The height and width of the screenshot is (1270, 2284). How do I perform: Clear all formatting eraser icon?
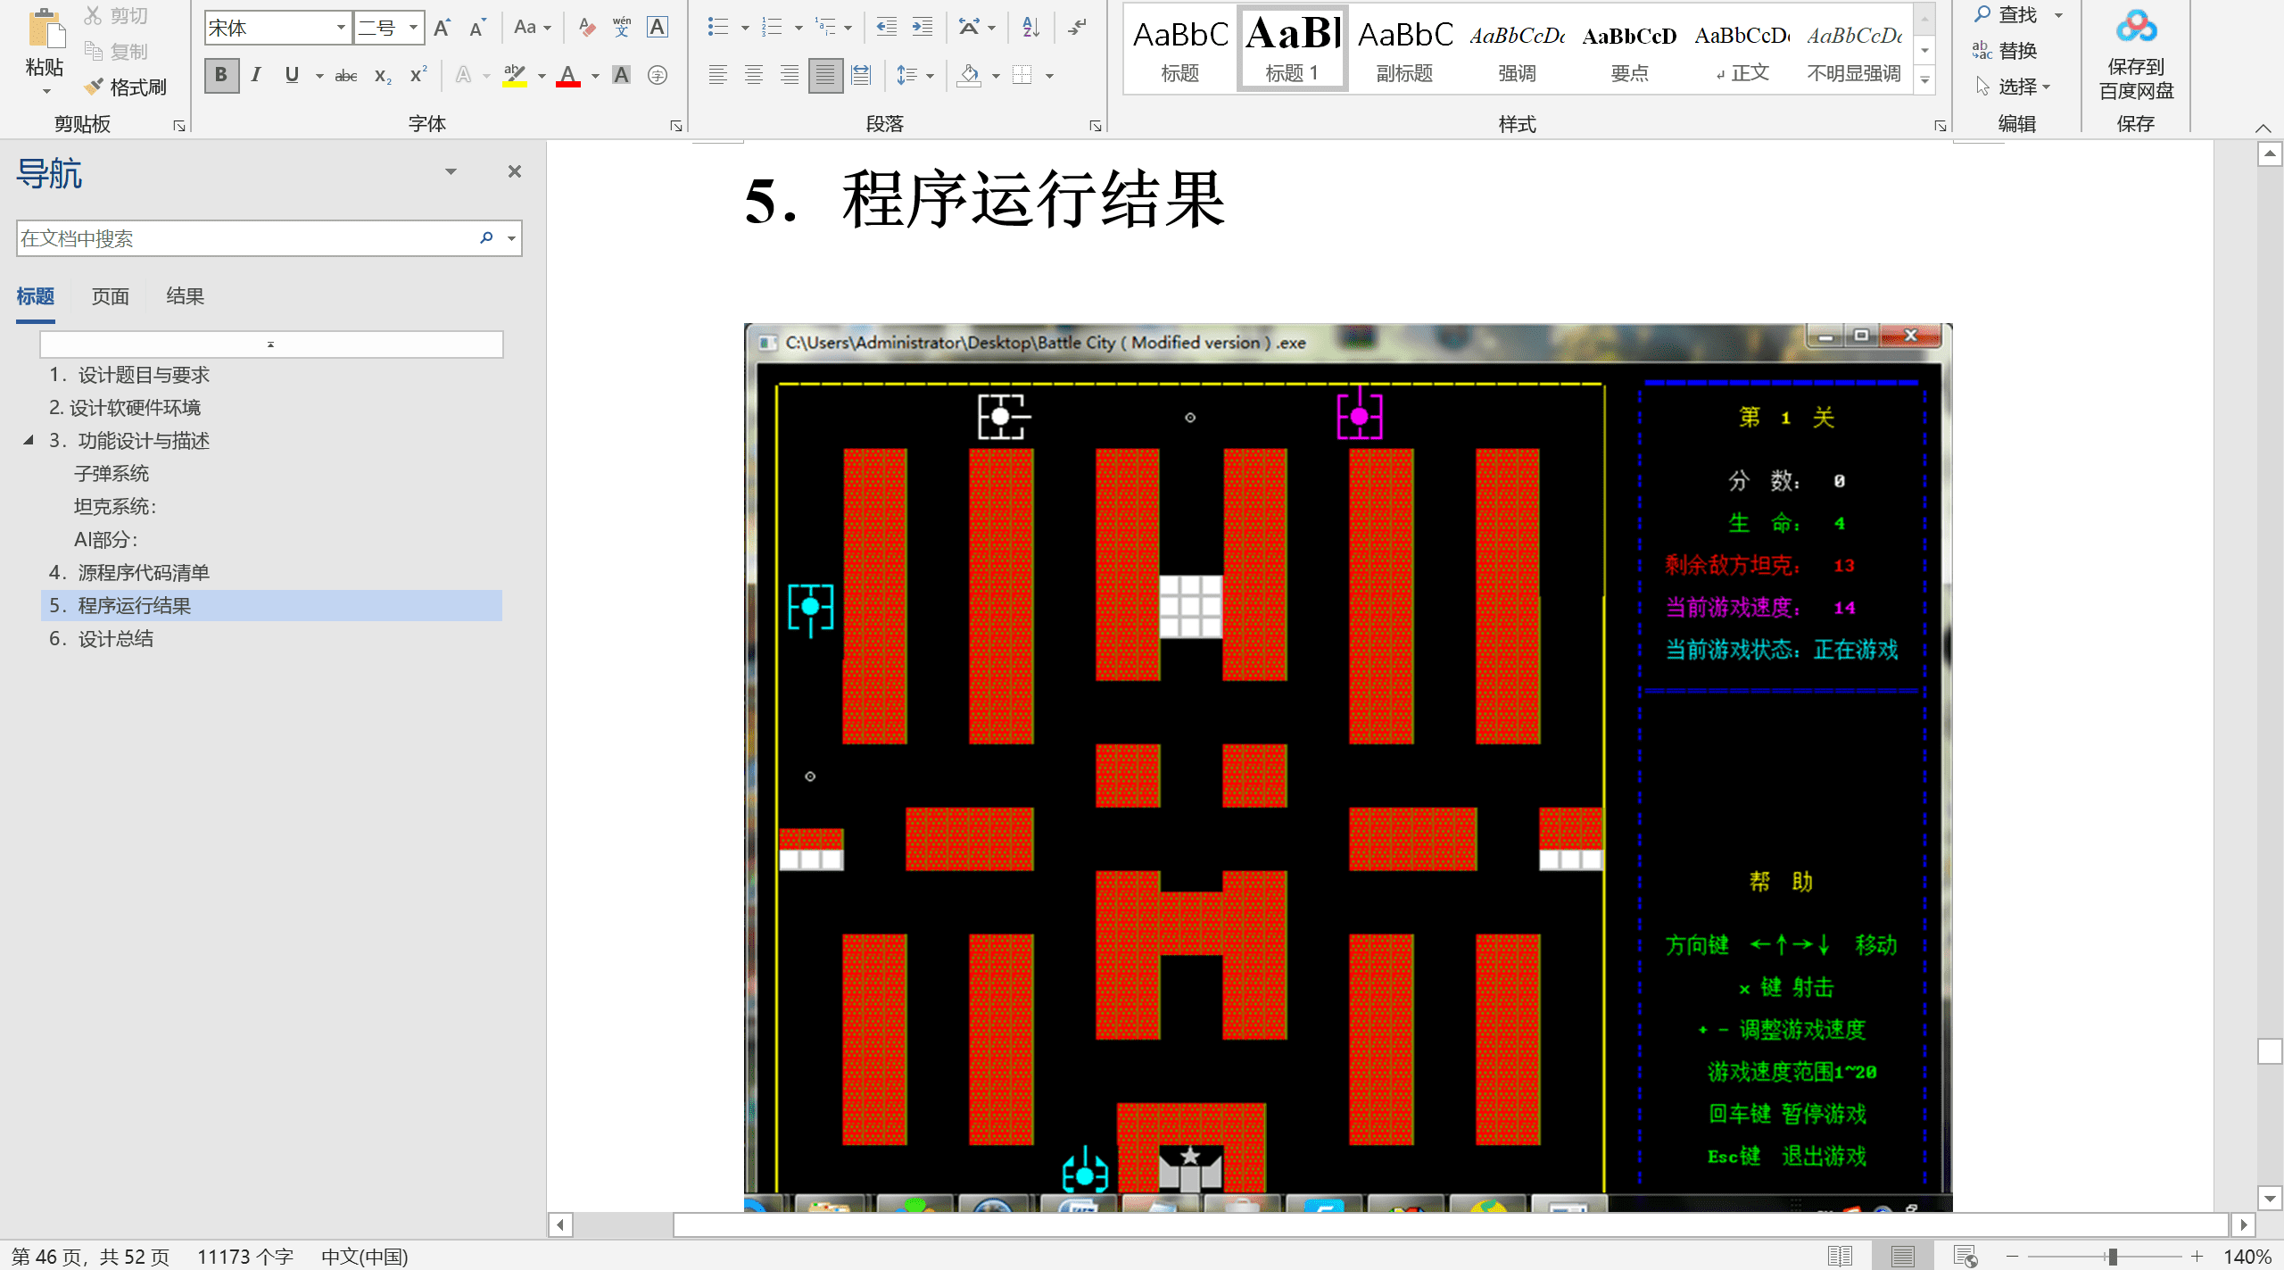pos(586,28)
